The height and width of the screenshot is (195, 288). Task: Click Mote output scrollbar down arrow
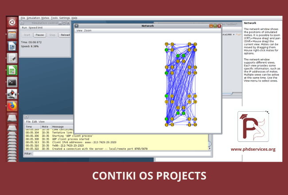pyautogui.click(x=210, y=148)
